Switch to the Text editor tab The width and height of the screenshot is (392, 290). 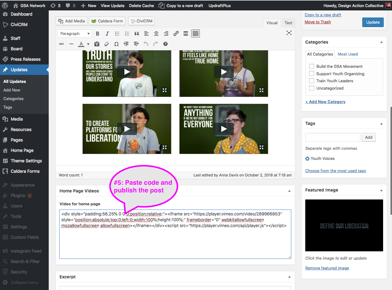tap(288, 23)
